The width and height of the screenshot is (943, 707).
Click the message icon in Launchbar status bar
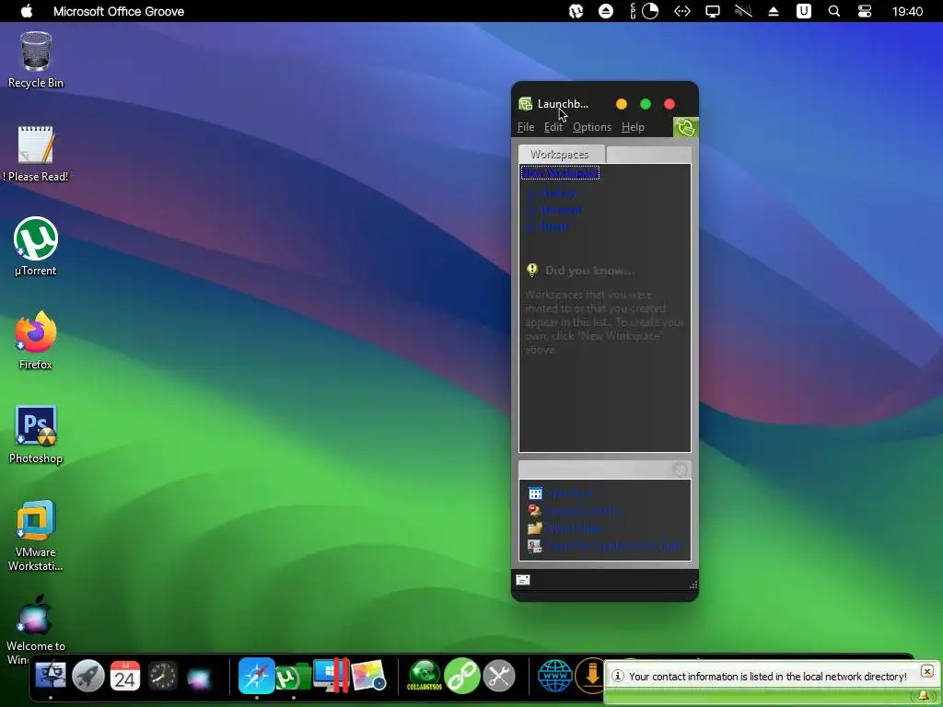coord(523,580)
